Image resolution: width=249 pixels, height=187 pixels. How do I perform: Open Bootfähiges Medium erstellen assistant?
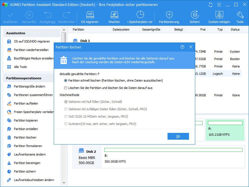(30, 58)
